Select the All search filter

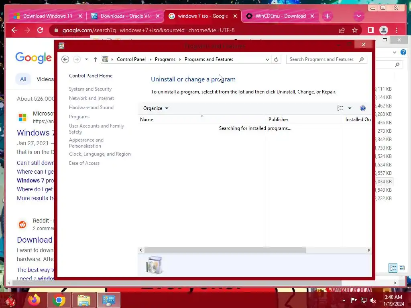pyautogui.click(x=23, y=79)
